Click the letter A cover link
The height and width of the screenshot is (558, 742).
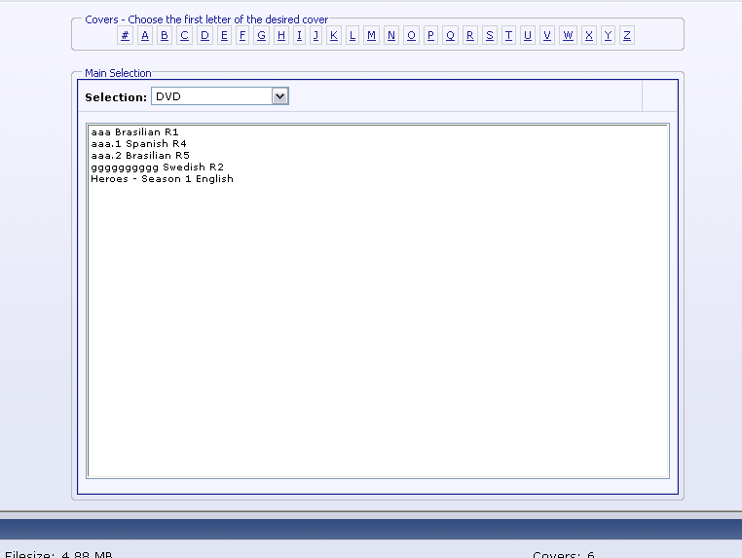tap(145, 36)
